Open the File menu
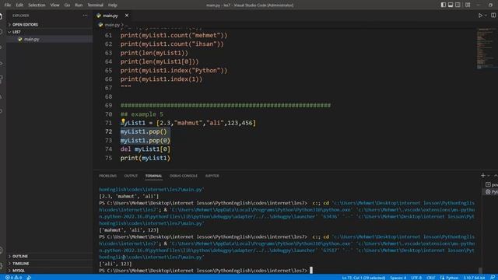This screenshot has height=280, width=498. pos(8,5)
